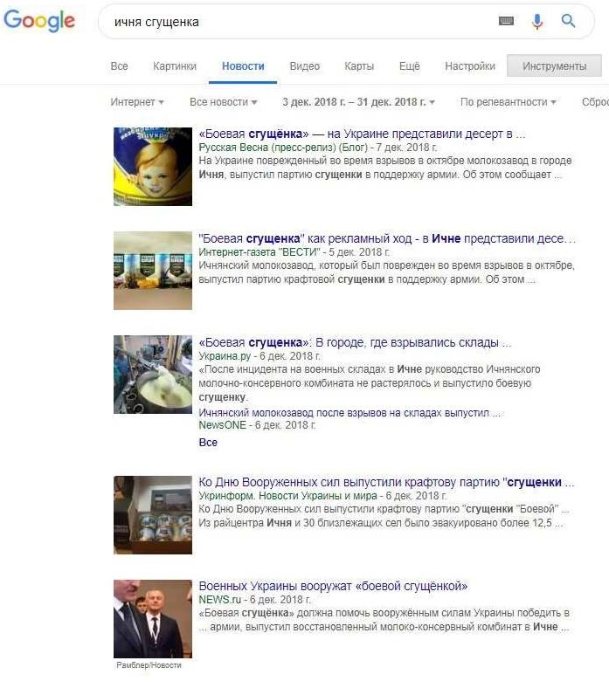Switch to the Картинки tab
The height and width of the screenshot is (688, 609).
[x=175, y=66]
